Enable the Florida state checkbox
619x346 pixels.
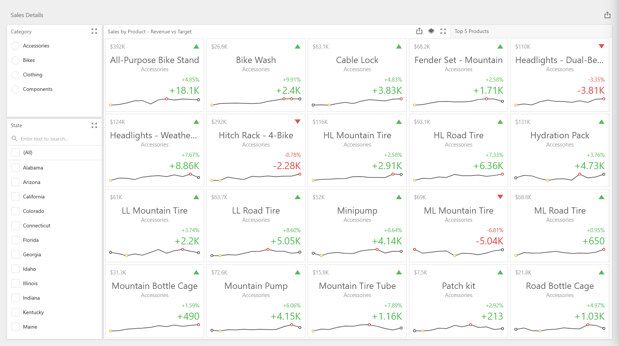click(x=16, y=240)
